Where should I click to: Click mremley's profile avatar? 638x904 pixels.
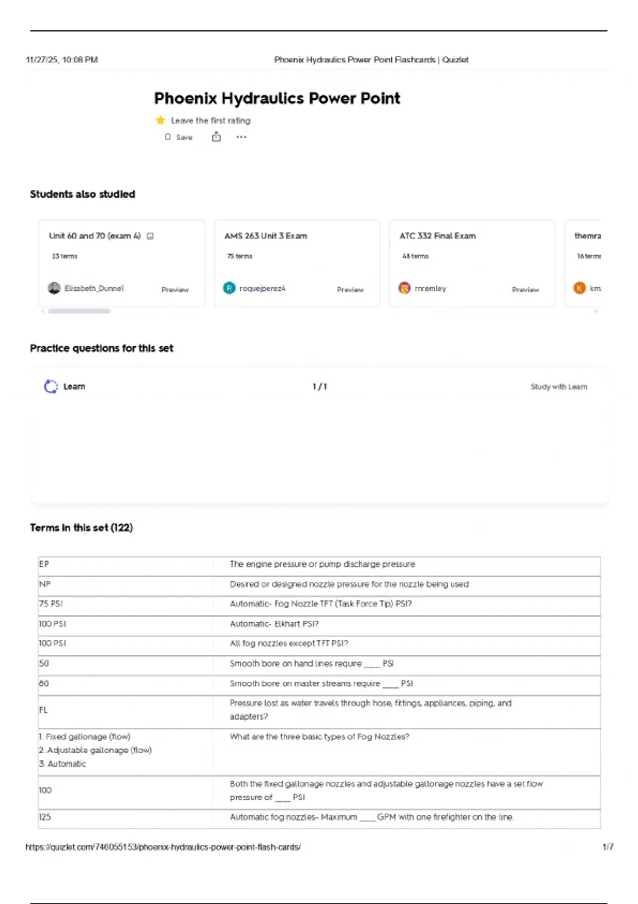(405, 288)
